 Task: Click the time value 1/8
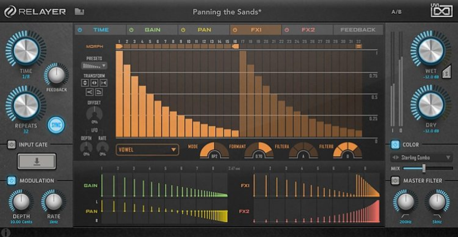click(x=26, y=77)
